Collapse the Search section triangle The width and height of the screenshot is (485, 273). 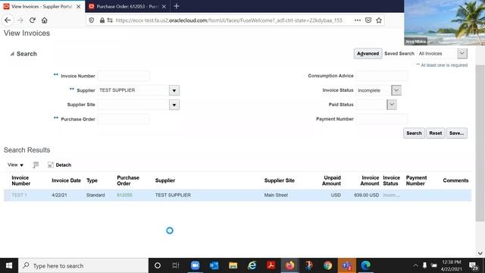[x=12, y=54]
